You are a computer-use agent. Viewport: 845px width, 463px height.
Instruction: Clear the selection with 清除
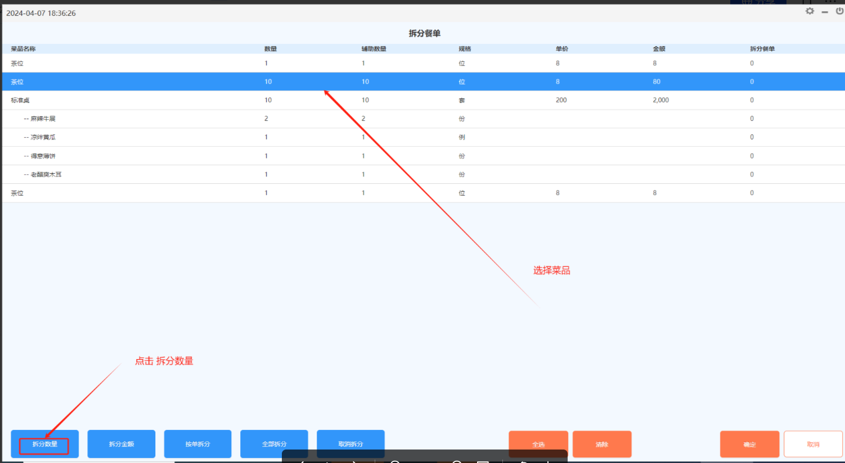[602, 444]
